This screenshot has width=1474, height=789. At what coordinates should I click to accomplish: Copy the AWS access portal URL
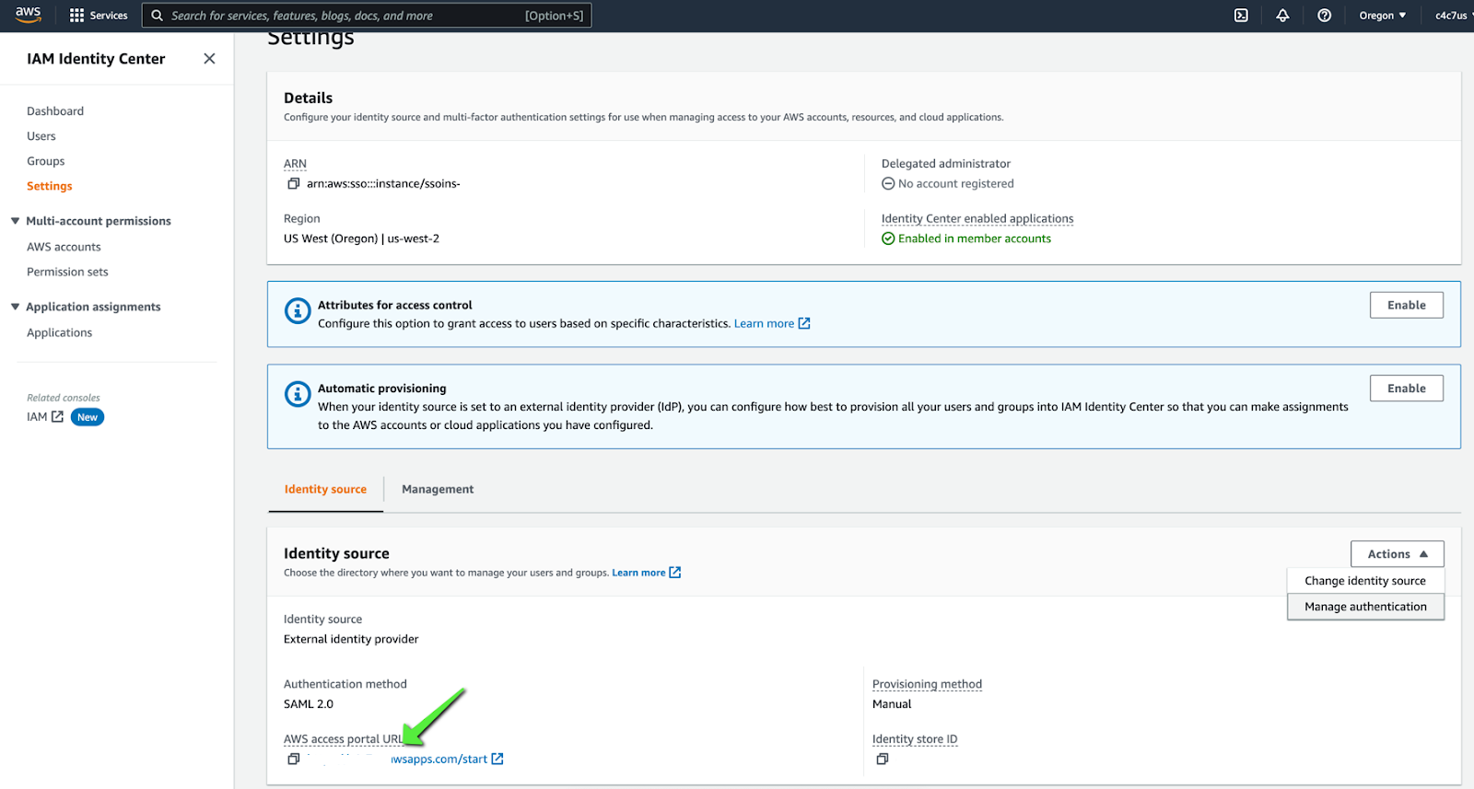[x=294, y=759]
